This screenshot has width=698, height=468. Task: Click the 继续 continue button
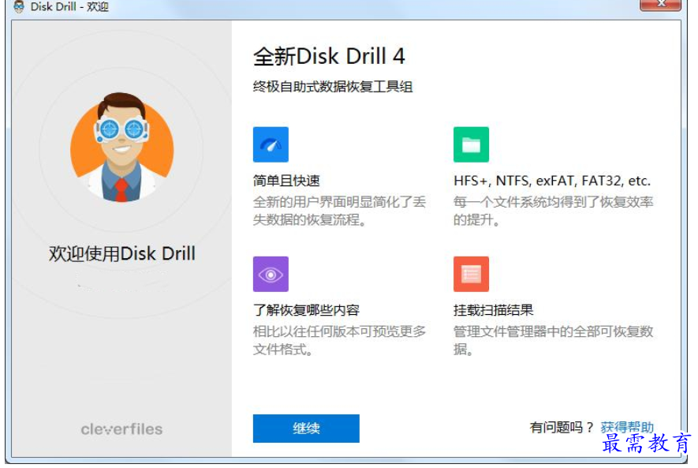coord(306,429)
